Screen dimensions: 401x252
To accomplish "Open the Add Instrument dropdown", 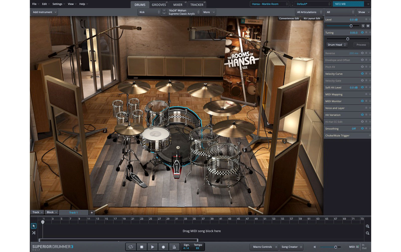I will point(44,12).
